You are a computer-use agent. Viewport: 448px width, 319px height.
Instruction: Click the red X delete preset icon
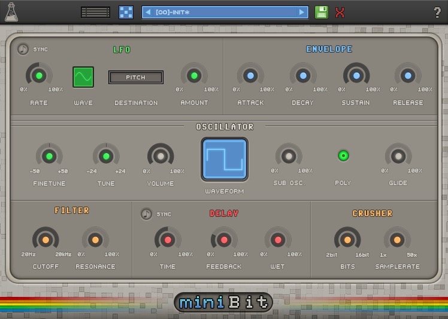340,13
